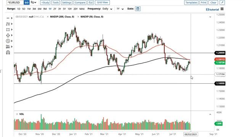Select the 10Y range
This screenshot has height=137, width=244.
point(69,9)
